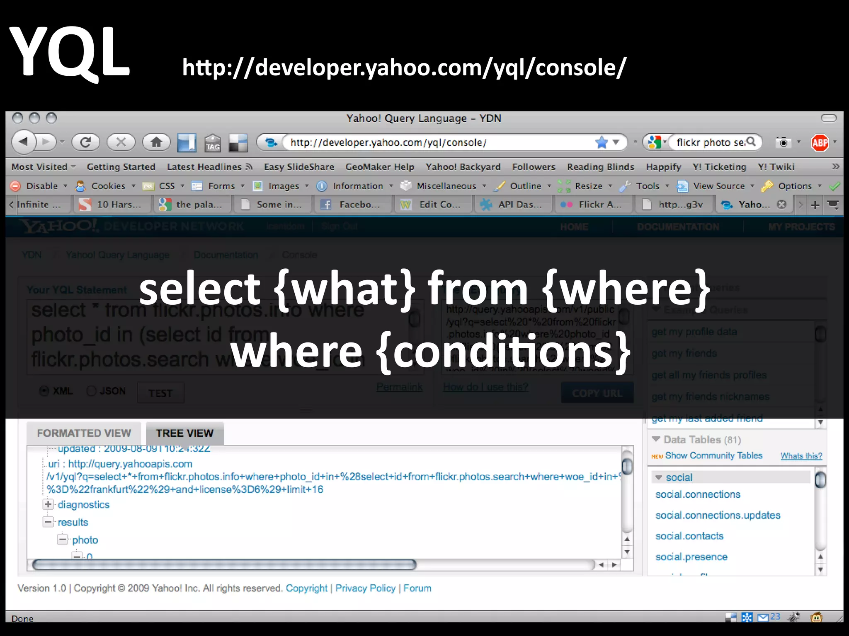Image resolution: width=849 pixels, height=636 pixels.
Task: Switch to the Flickr A... browser tab
Action: pos(594,205)
